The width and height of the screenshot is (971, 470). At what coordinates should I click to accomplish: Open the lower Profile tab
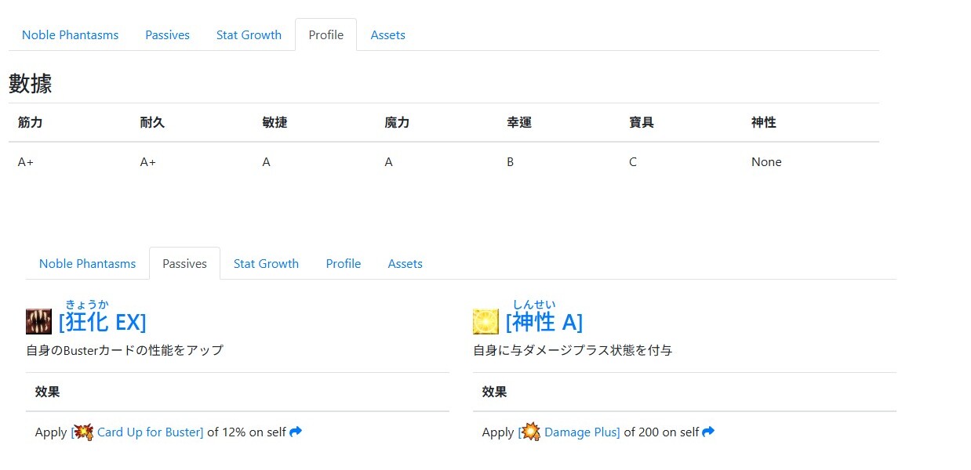[344, 263]
